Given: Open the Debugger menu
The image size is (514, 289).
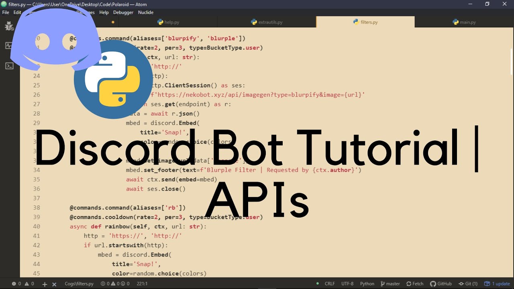Looking at the screenshot, I should pyautogui.click(x=123, y=12).
